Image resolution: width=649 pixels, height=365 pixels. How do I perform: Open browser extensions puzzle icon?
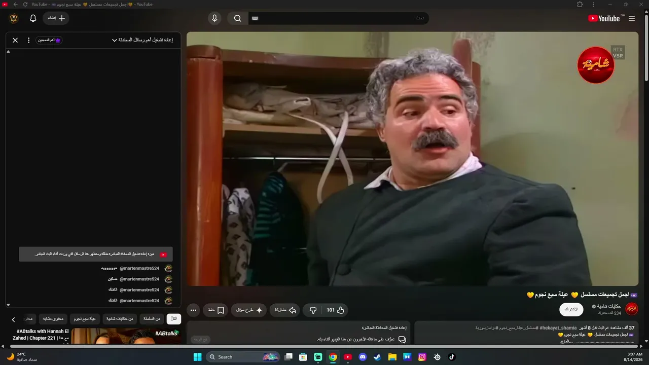point(580,5)
